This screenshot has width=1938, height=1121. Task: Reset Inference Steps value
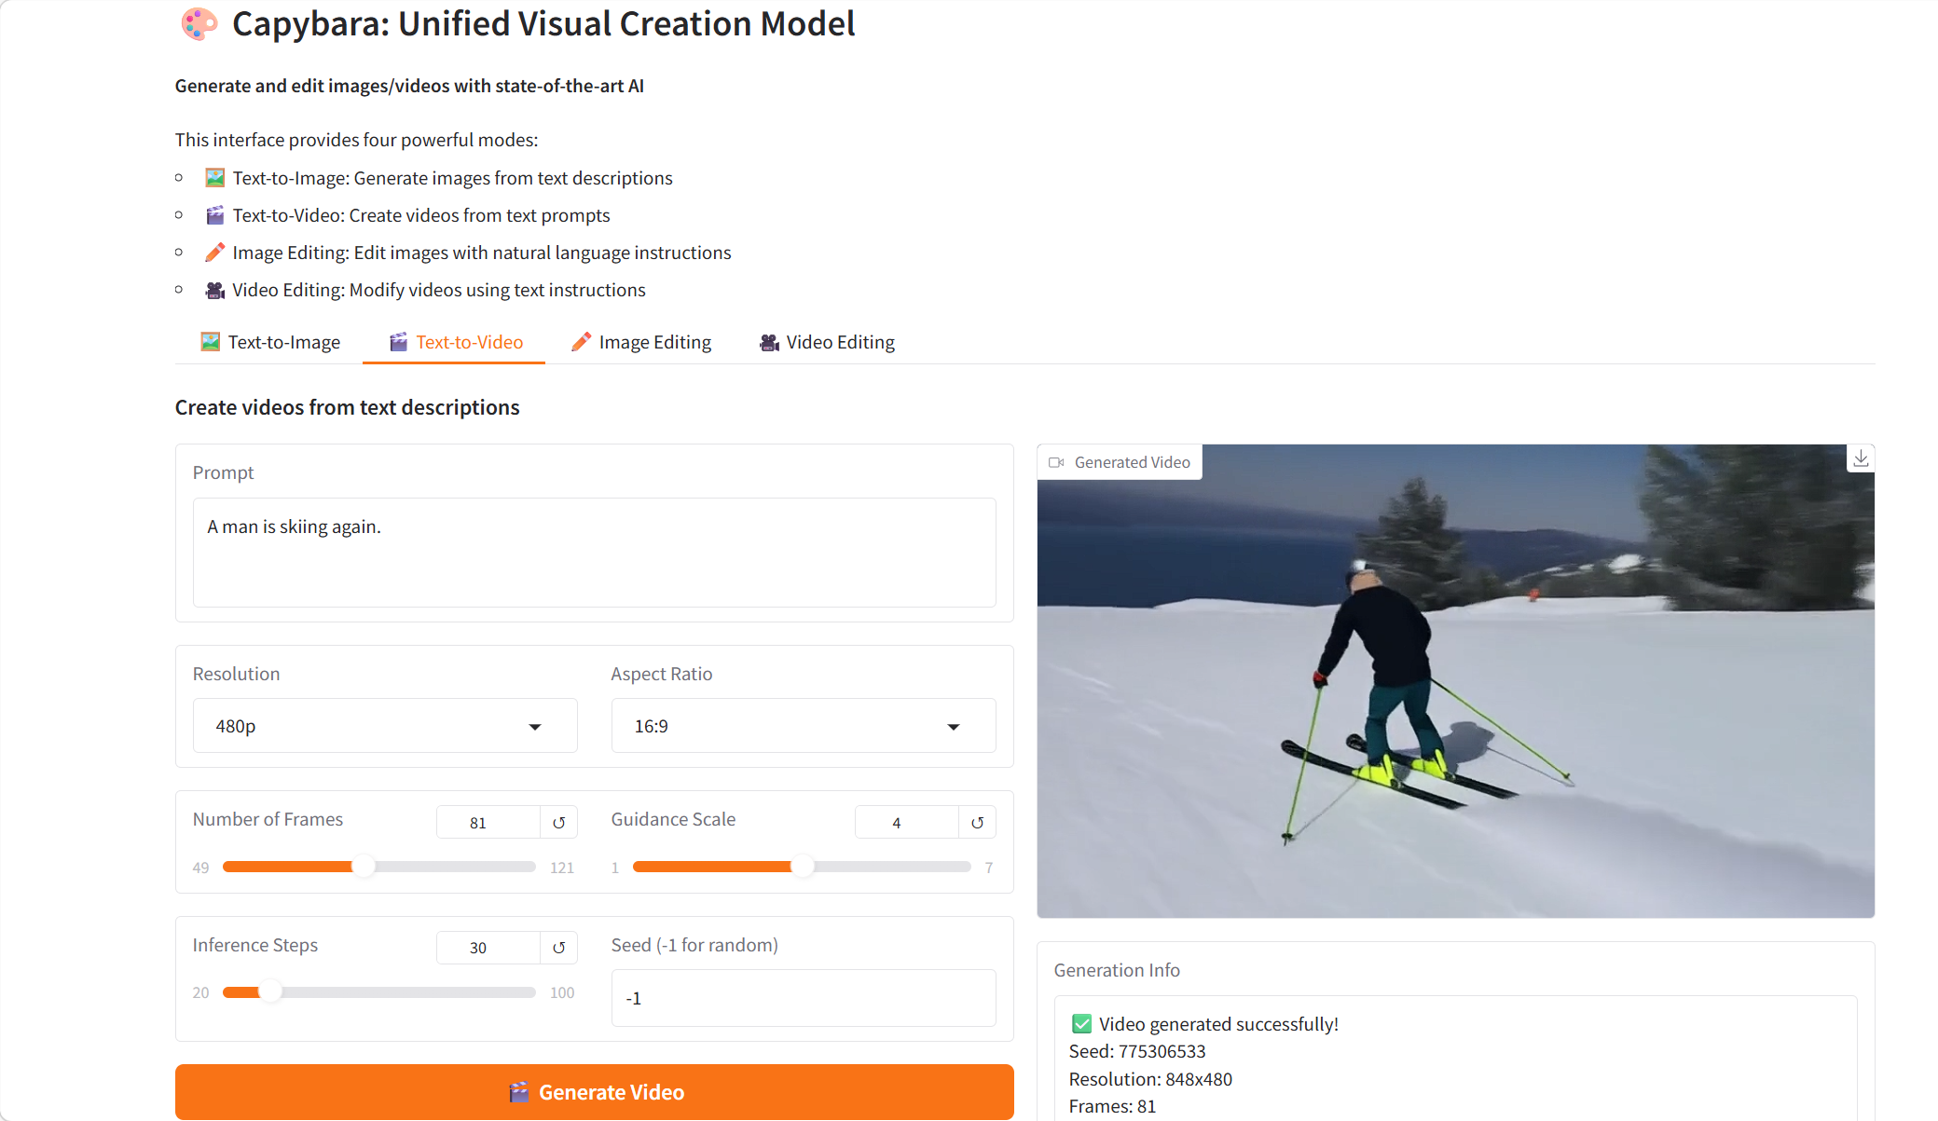click(558, 948)
